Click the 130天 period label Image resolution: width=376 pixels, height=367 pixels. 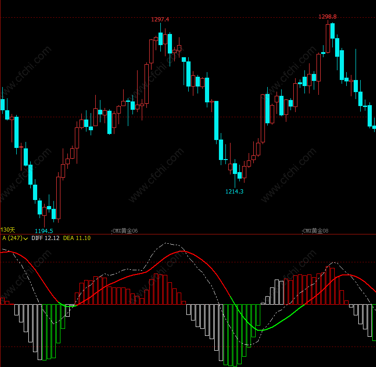[8, 230]
